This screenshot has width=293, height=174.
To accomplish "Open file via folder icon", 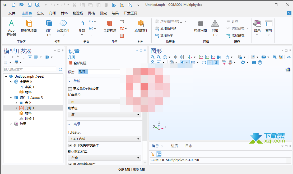I will pos(21,5).
